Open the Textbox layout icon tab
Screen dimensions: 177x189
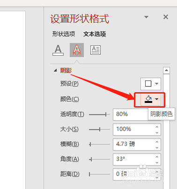coord(96,50)
